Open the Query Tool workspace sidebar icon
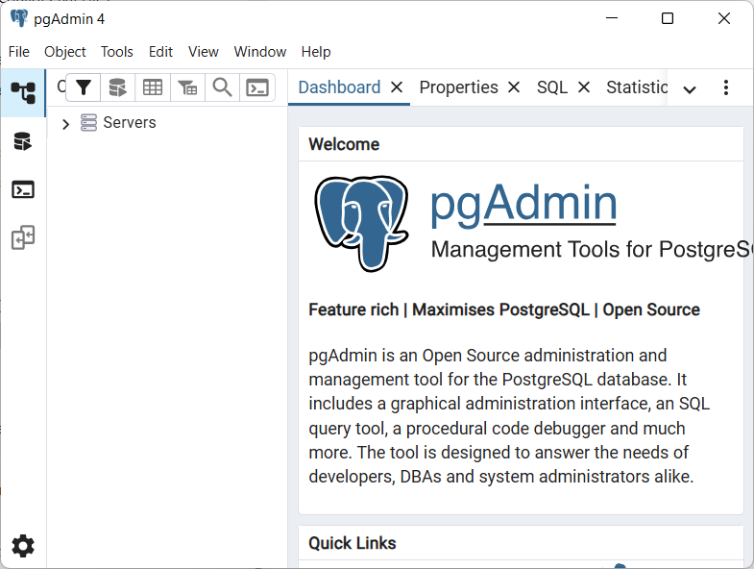The width and height of the screenshot is (754, 569). pyautogui.click(x=23, y=141)
